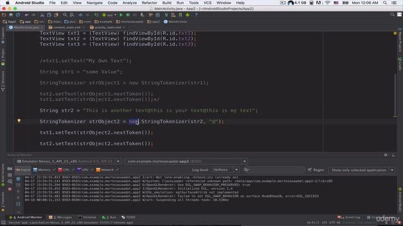Click the Attach debugger toolbar icon
Viewport: 403px width, 226px height.
pyautogui.click(x=142, y=15)
